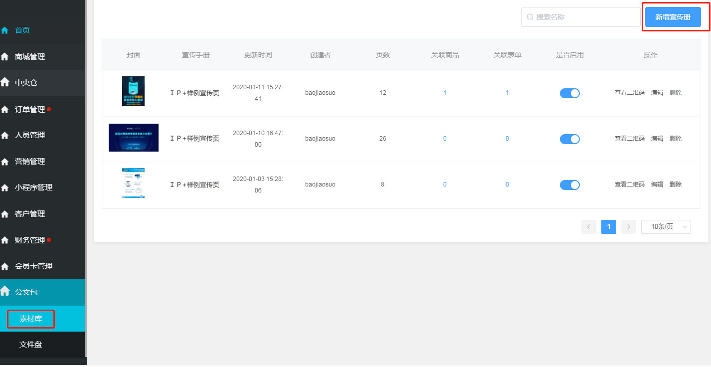Open 人员管理 menu

[x=42, y=135]
